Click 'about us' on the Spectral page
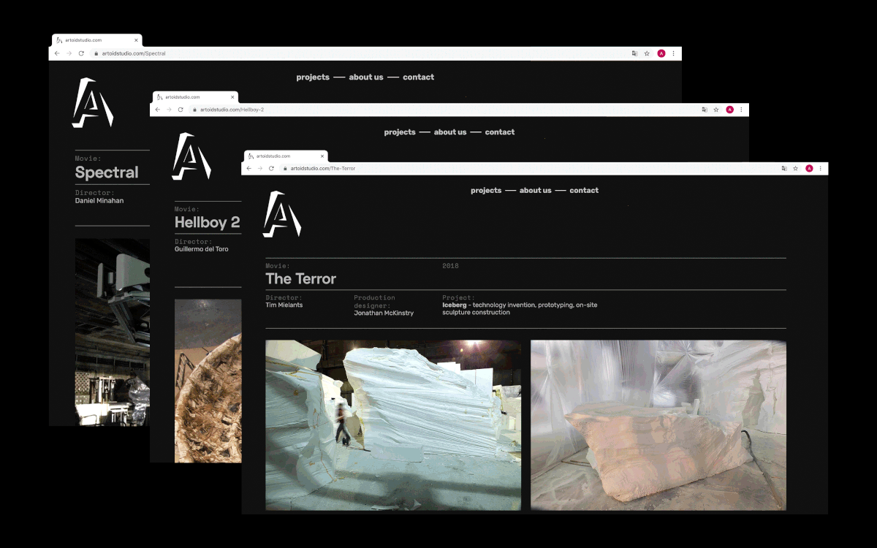Viewport: 877px width, 548px height. (x=365, y=77)
